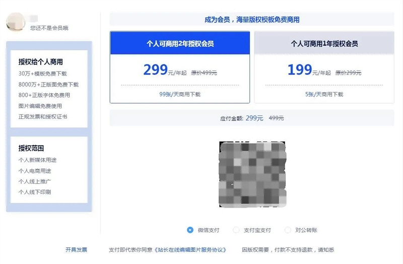Select 对公转账 payment option
Image resolution: width=403 pixels, height=264 pixels.
[288, 230]
